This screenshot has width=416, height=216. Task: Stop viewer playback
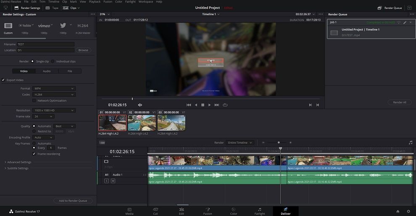(x=203, y=105)
